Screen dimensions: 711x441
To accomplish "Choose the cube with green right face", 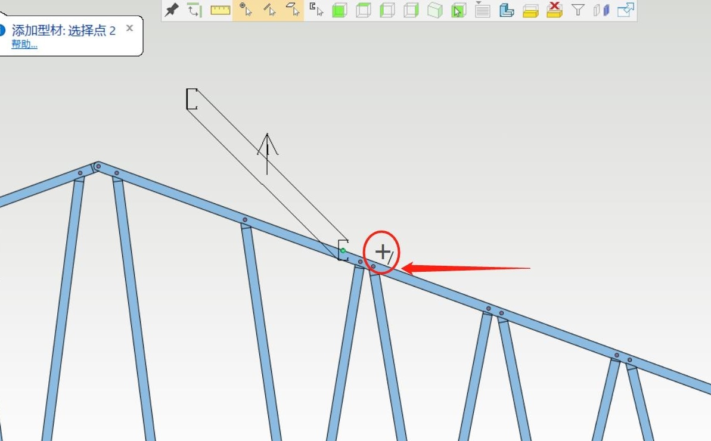I will (411, 10).
